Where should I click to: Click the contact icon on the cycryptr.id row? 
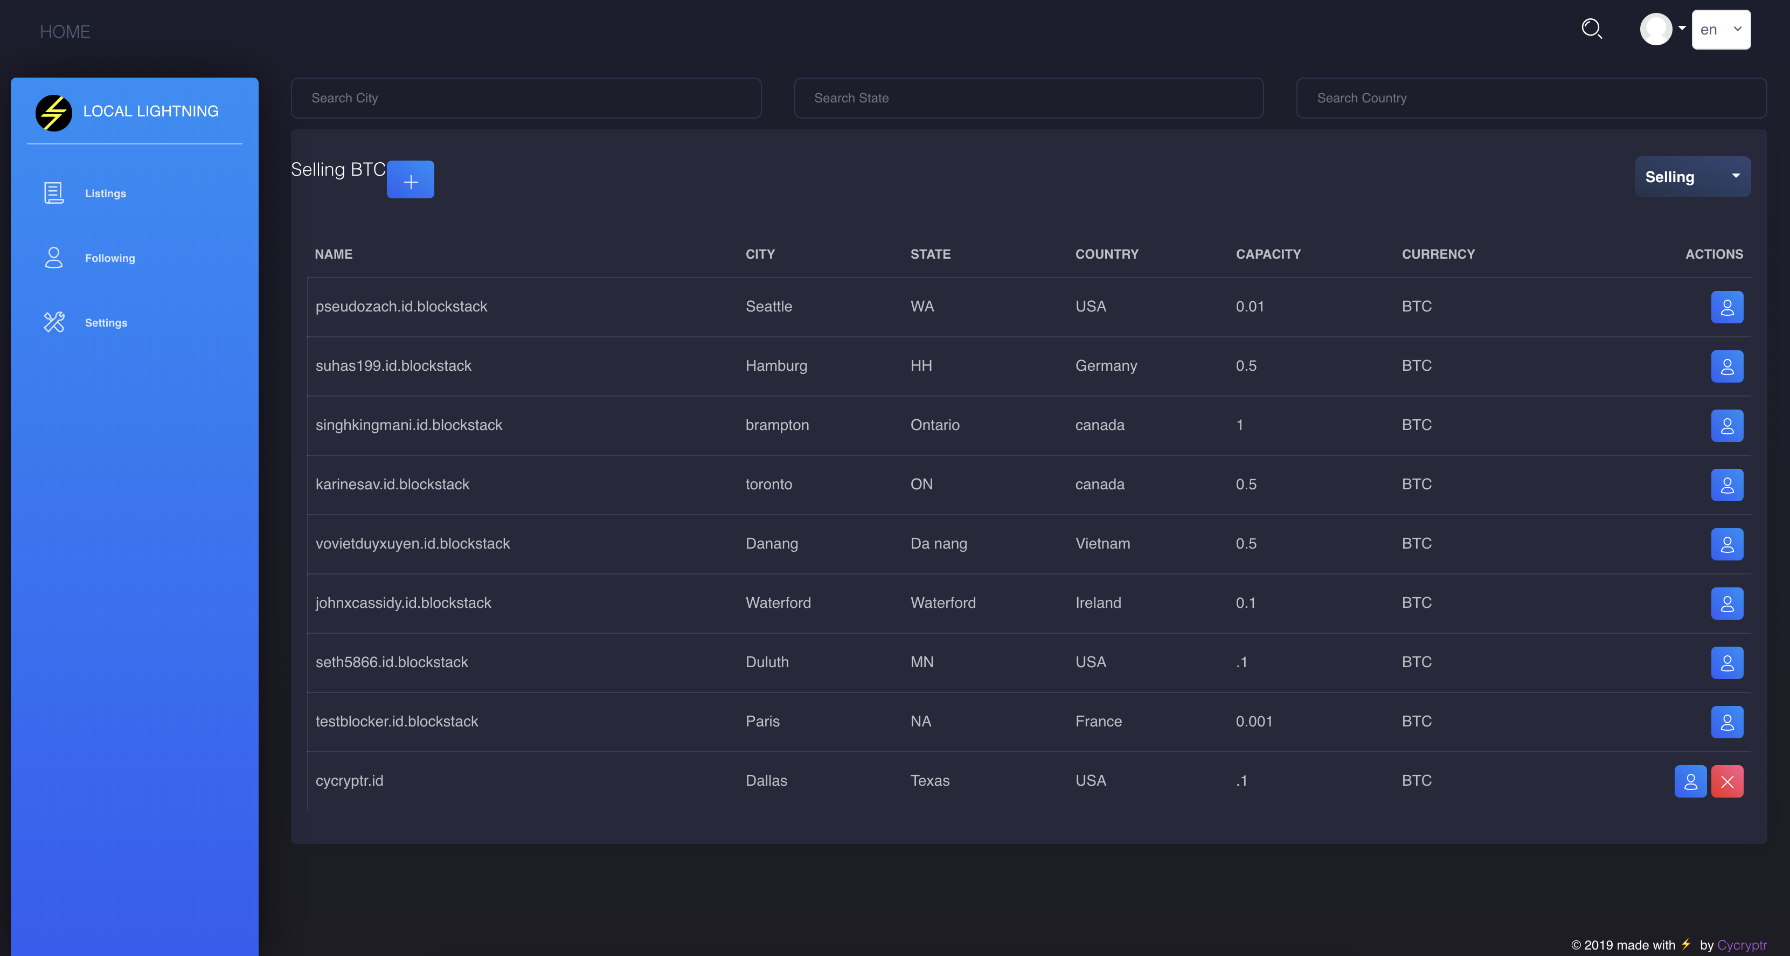click(1691, 781)
